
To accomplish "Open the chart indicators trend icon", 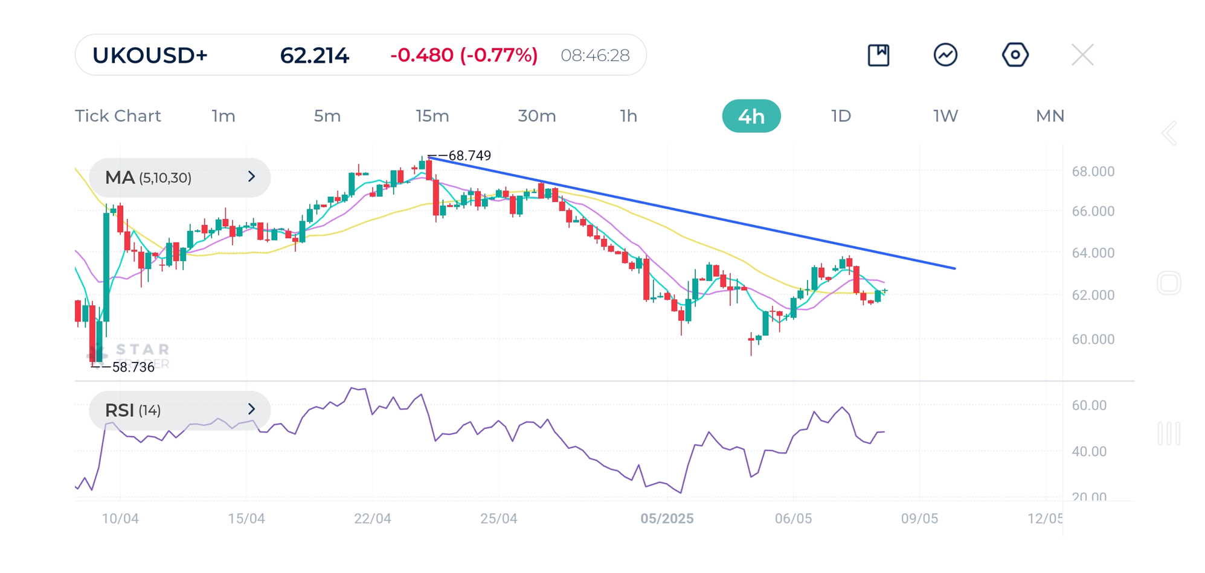I will click(945, 55).
